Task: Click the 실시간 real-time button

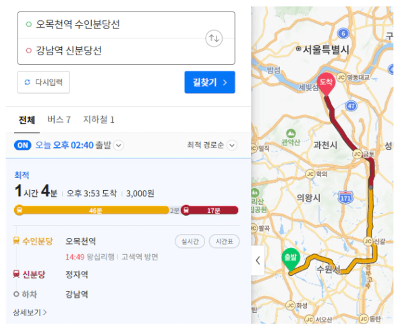Action: [190, 241]
